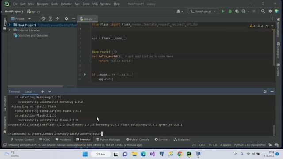This screenshot has height=159, width=283.
Task: Open Python Console tool window
Action: pyautogui.click(x=138, y=140)
